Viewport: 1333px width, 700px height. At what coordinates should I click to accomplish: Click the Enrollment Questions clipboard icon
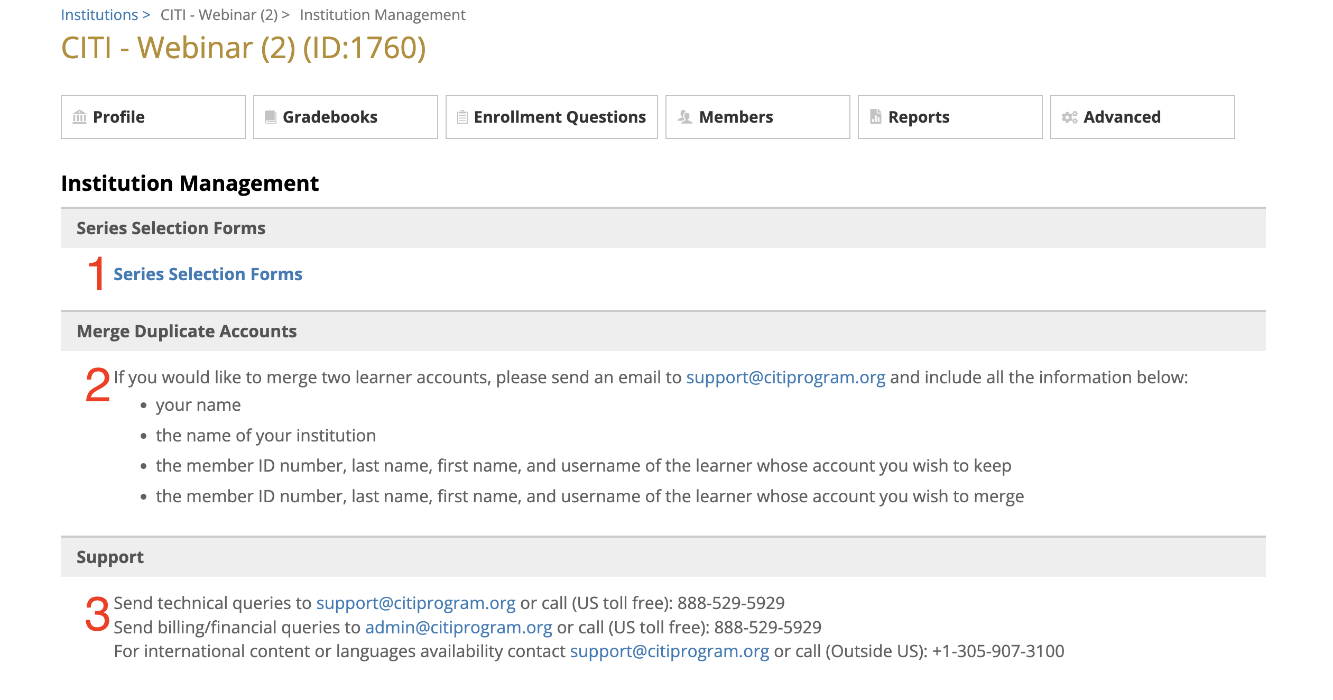[x=462, y=117]
